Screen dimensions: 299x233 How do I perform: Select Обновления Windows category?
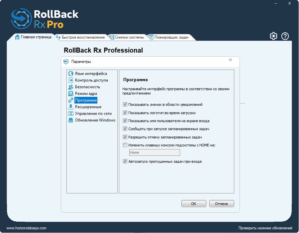pos(95,120)
